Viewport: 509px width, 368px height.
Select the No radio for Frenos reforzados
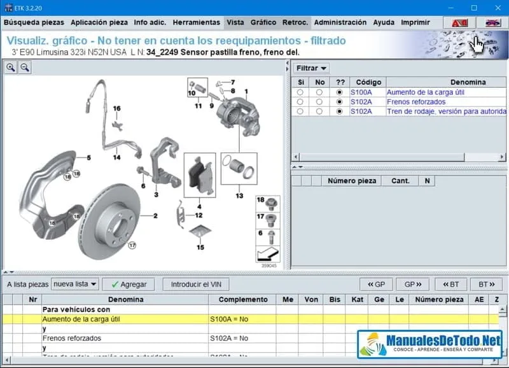tap(319, 101)
